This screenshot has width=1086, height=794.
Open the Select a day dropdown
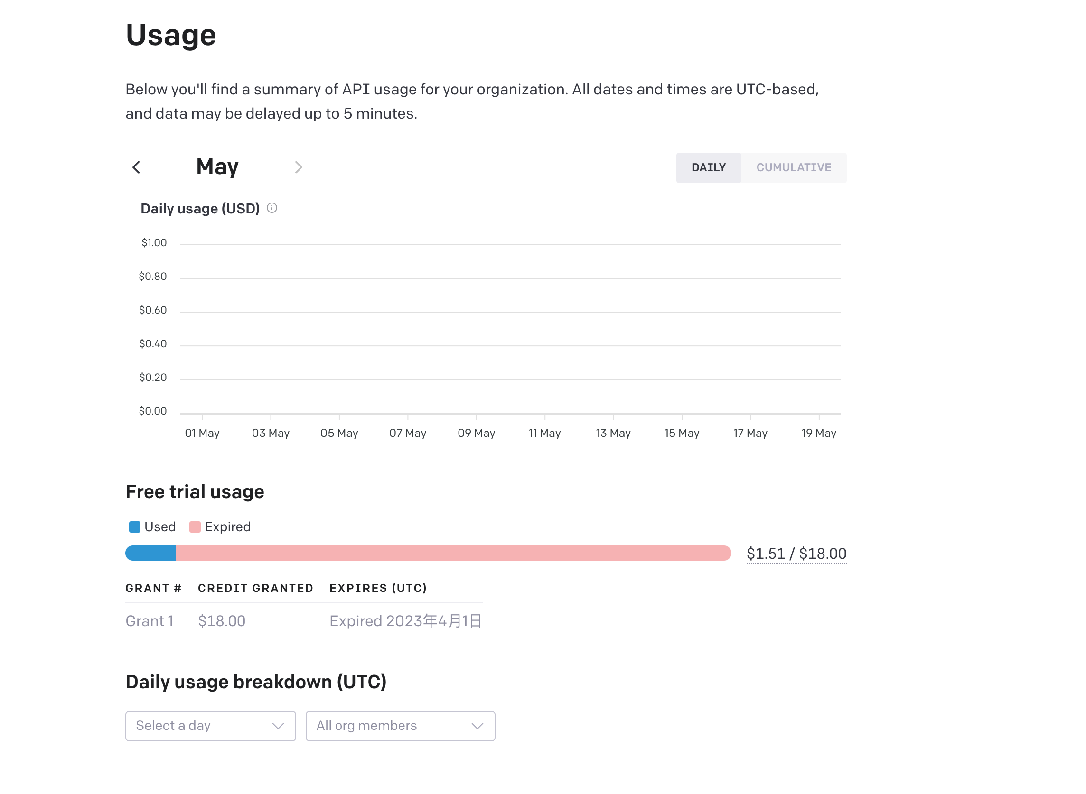[210, 726]
